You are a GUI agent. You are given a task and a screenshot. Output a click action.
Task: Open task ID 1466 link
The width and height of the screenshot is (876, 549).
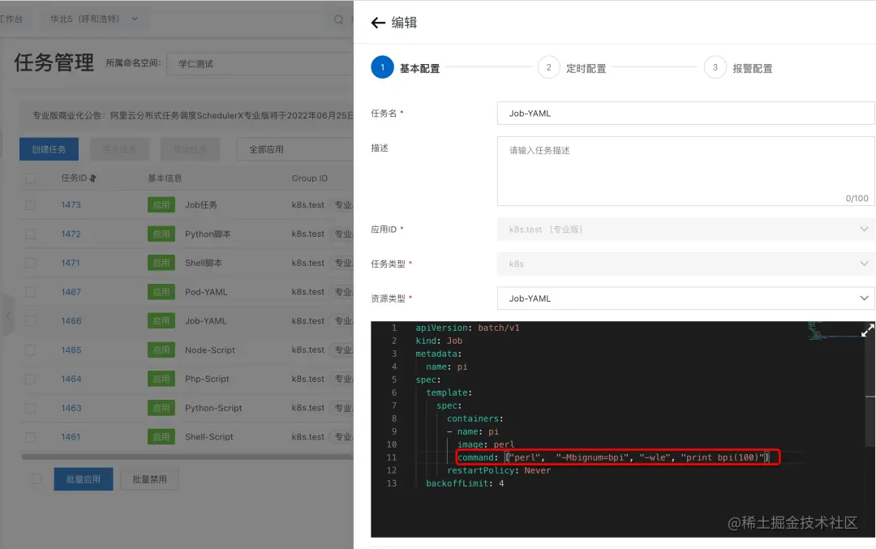tap(71, 321)
